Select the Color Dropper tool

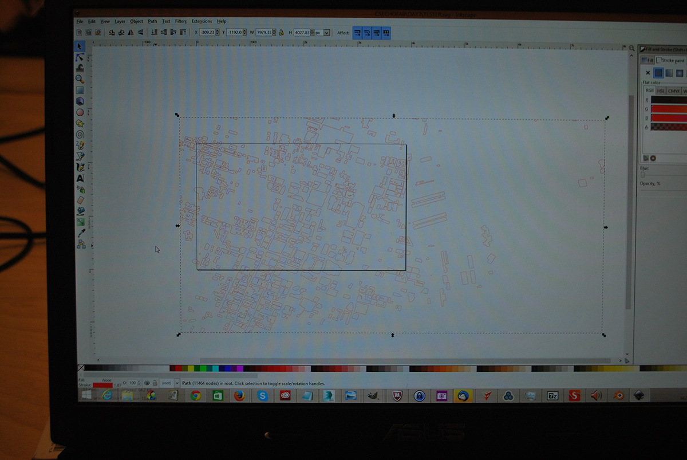click(80, 233)
